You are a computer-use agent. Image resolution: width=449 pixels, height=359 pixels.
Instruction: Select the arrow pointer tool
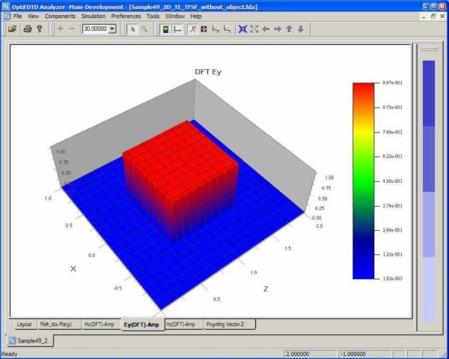[132, 28]
